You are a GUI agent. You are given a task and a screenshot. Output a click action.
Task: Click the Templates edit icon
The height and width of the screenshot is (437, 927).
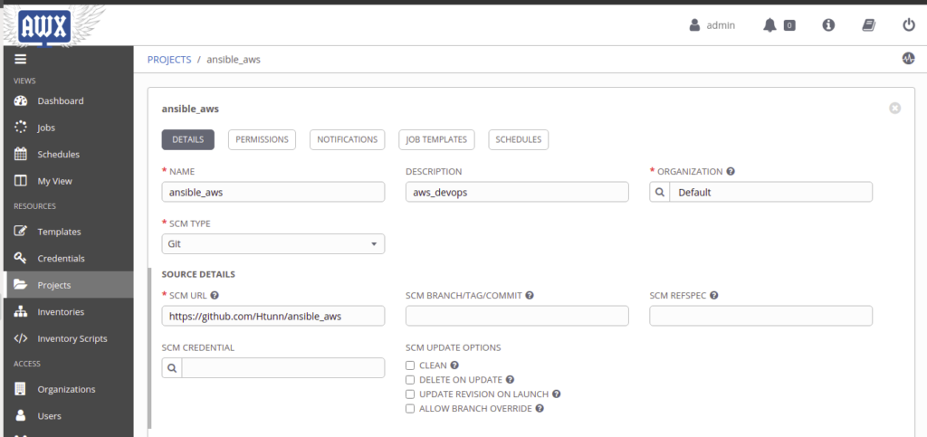pyautogui.click(x=21, y=232)
